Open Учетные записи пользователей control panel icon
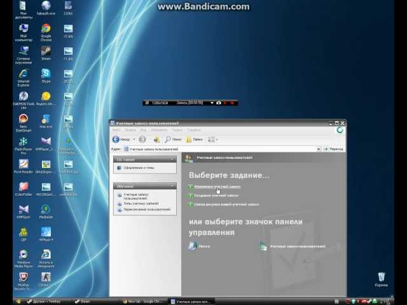 tap(293, 247)
